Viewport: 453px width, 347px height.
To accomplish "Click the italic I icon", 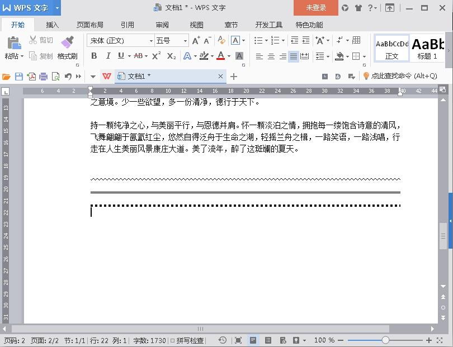I will click(x=107, y=56).
